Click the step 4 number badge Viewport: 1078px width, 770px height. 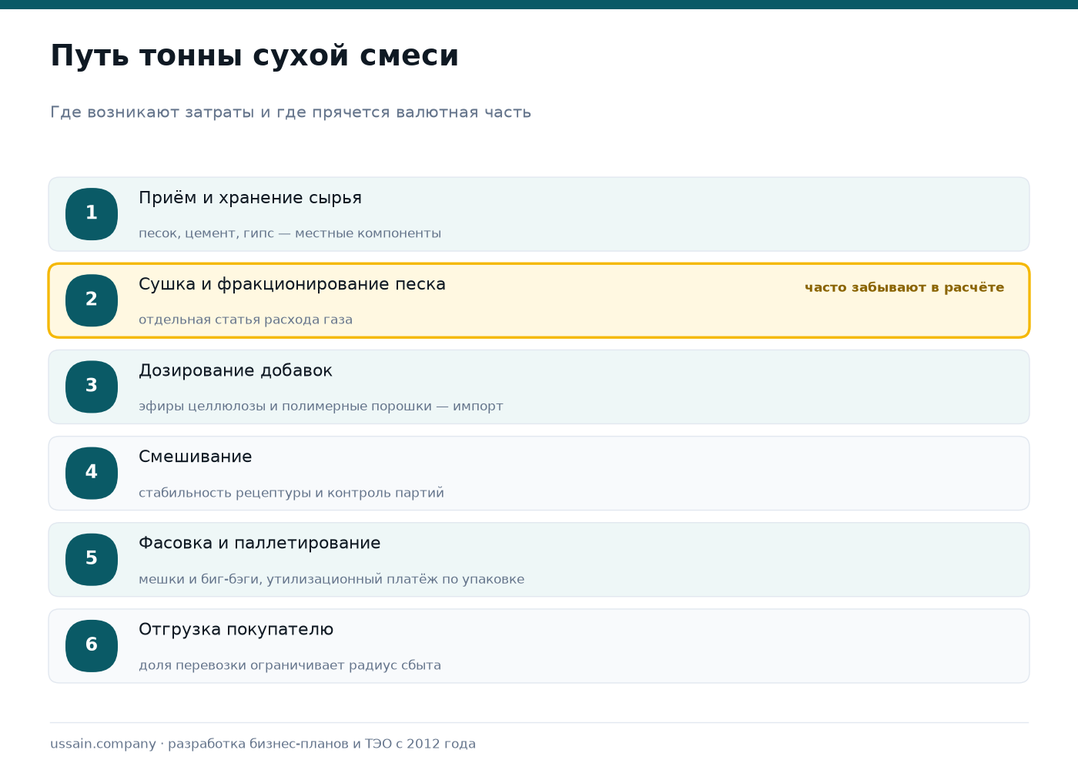92,473
